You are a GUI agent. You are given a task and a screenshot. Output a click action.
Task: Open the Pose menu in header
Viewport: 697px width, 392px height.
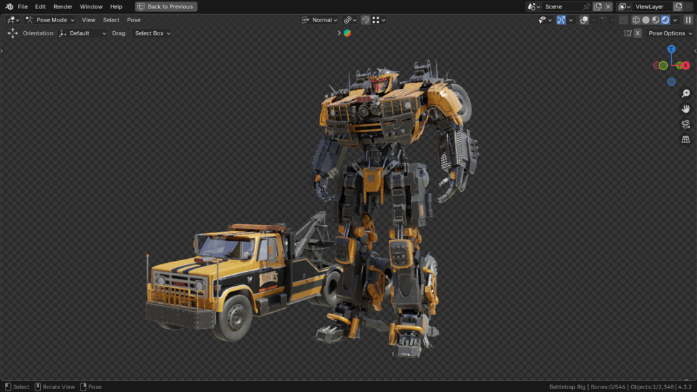click(133, 20)
